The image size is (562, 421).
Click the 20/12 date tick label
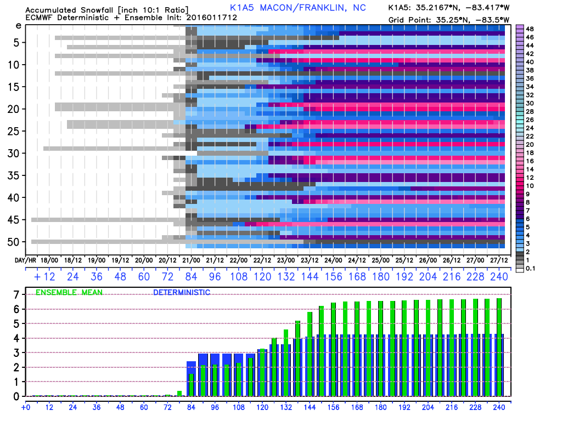[x=167, y=260]
